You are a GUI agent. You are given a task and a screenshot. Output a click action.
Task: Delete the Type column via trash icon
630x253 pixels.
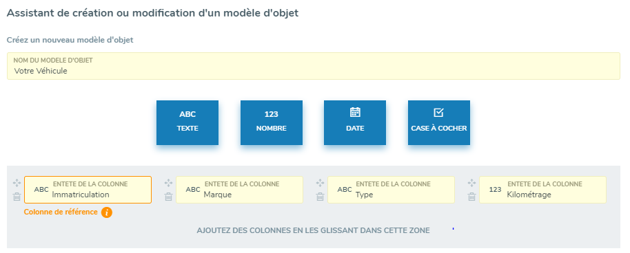[320, 197]
